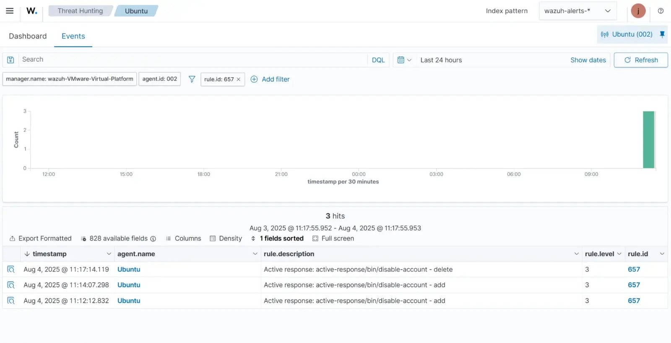Remove the rule.id: 657 filter
671x343 pixels.
pyautogui.click(x=238, y=79)
